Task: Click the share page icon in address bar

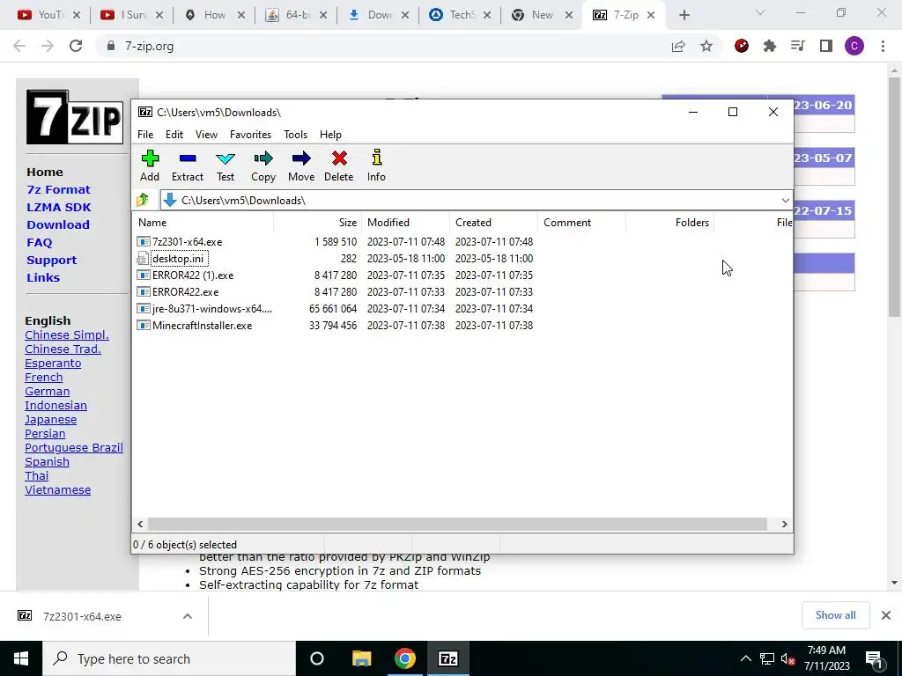Action: [678, 46]
